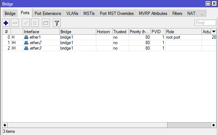
Task: Click the enable checkmark toolbar button
Action: [26, 23]
